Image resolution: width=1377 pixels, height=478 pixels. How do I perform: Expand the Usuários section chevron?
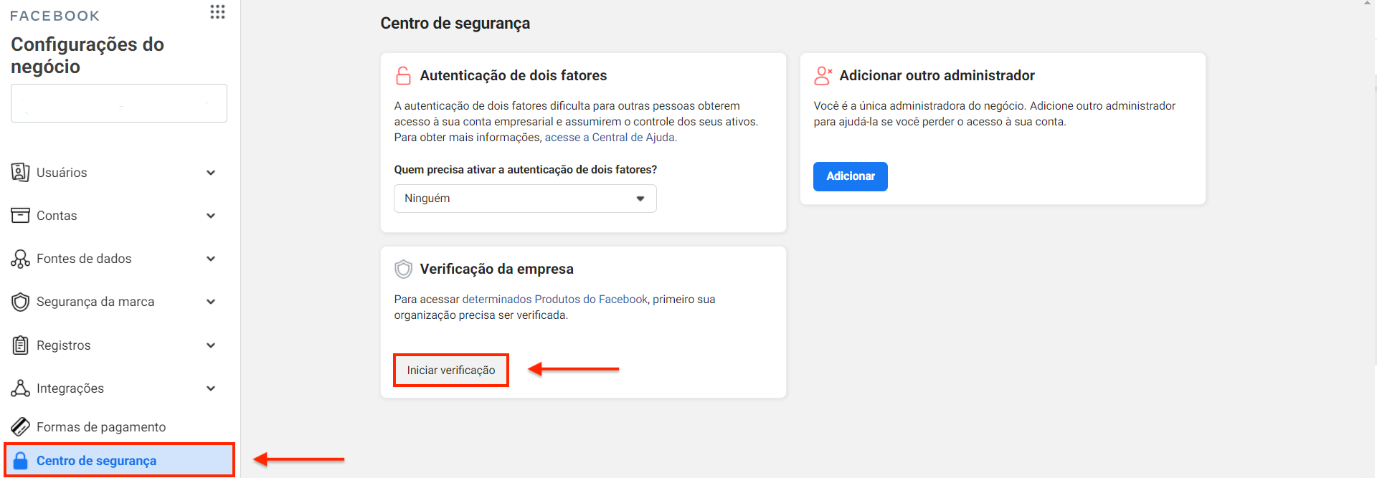tap(211, 173)
